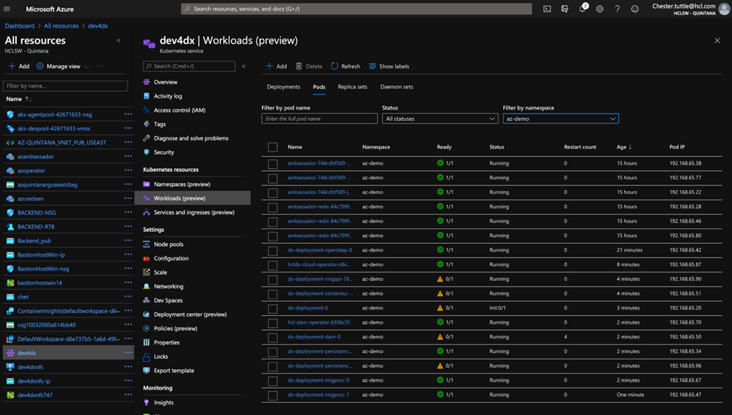Screen dimensions: 732x415
Task: Open Cloud Shell from top bar
Action: click(547, 9)
